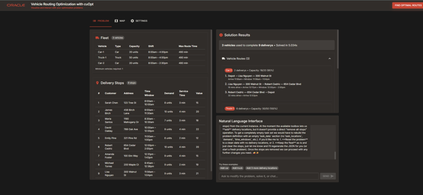The image size is (423, 195).
Task: Click the '9 stops' badge next to Delivery Stops
Action: coord(132,83)
